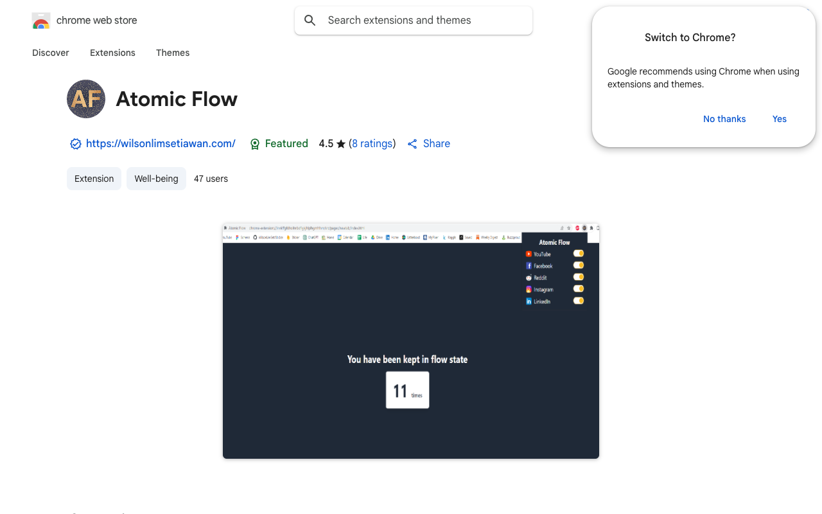Toggle the Facebook switch in the preview screenshot
This screenshot has width=822, height=514.
click(579, 265)
